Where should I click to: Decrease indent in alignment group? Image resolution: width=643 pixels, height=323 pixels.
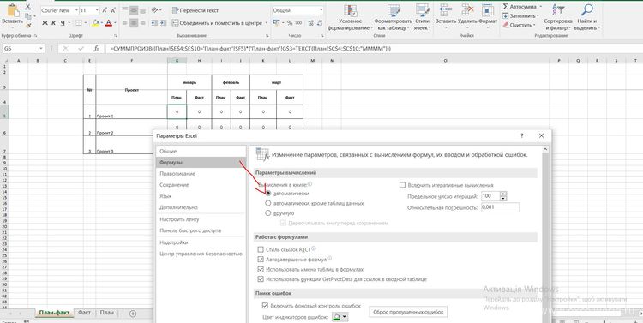(154, 23)
